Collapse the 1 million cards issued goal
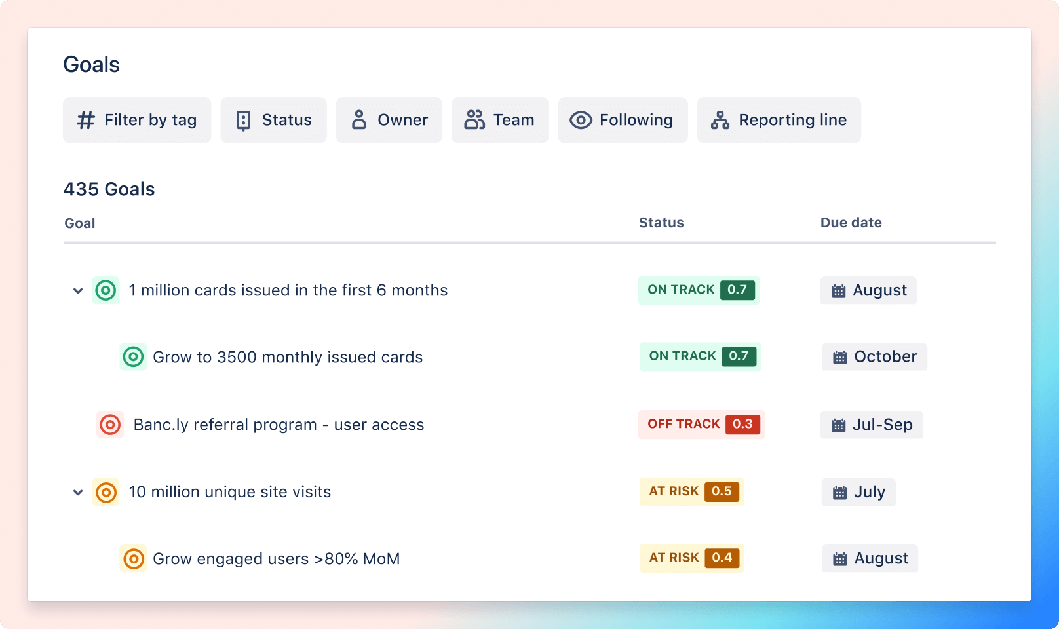 point(78,290)
